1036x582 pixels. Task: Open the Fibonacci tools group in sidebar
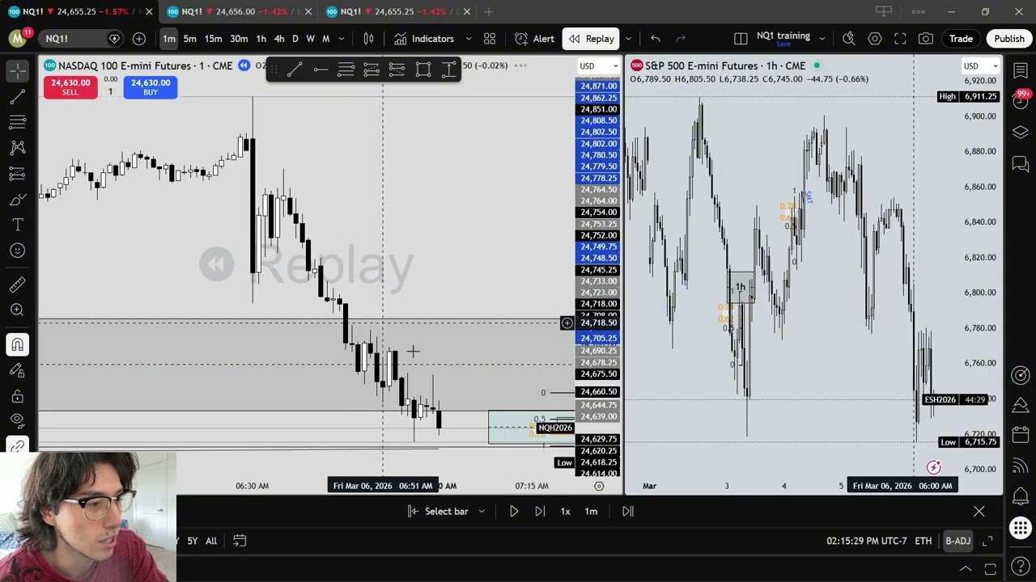click(17, 123)
